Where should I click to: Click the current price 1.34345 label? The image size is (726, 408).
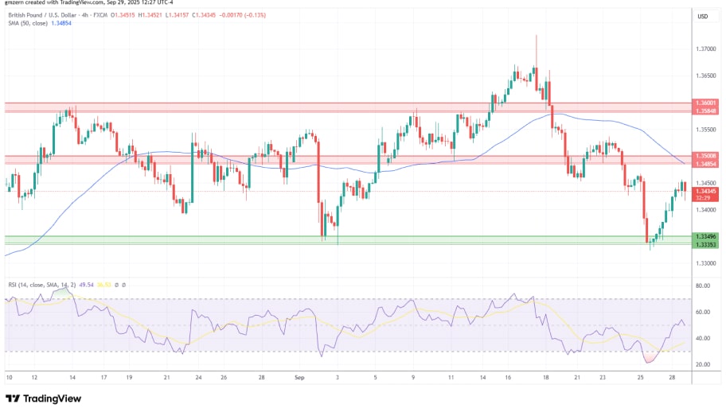click(x=705, y=191)
